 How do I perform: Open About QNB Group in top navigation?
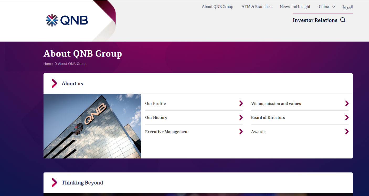pos(217,7)
